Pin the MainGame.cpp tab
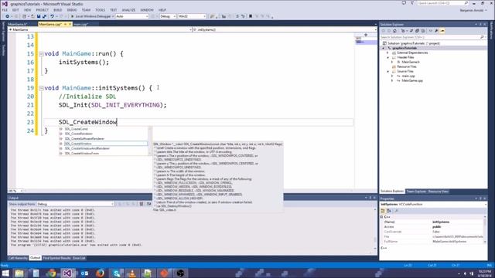This screenshot has width=495, height=278. coord(65,24)
